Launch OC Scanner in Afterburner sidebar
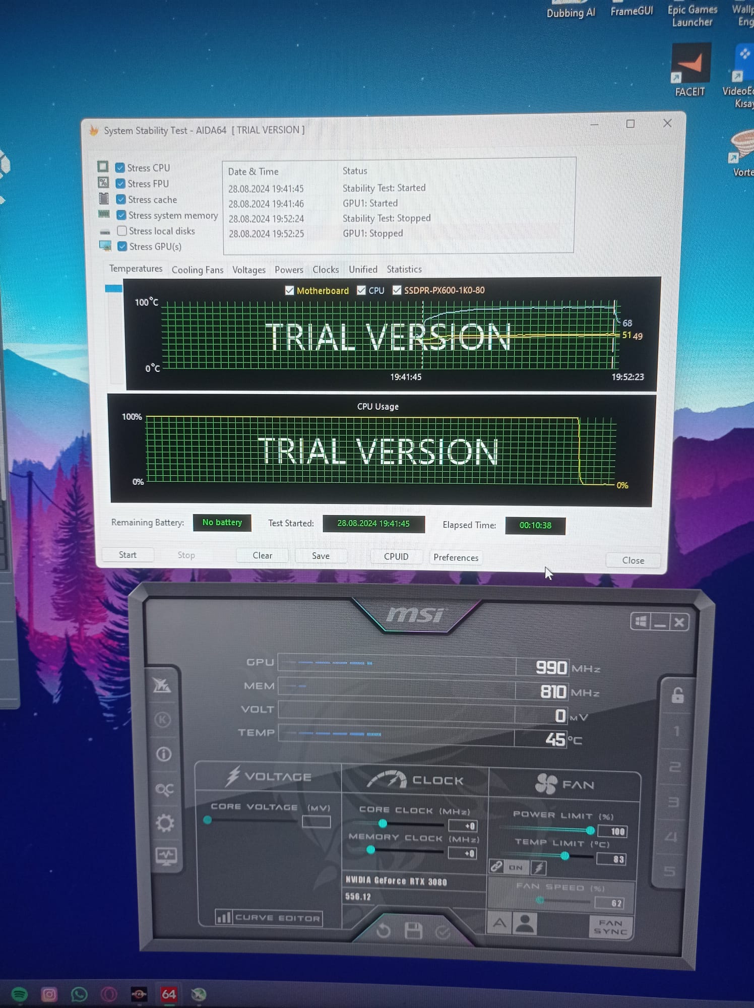The width and height of the screenshot is (754, 1008). [164, 789]
